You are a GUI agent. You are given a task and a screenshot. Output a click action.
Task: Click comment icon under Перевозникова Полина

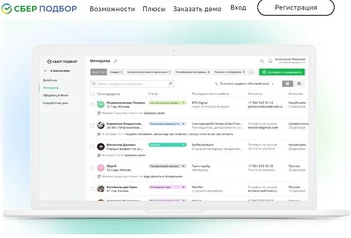[99, 113]
